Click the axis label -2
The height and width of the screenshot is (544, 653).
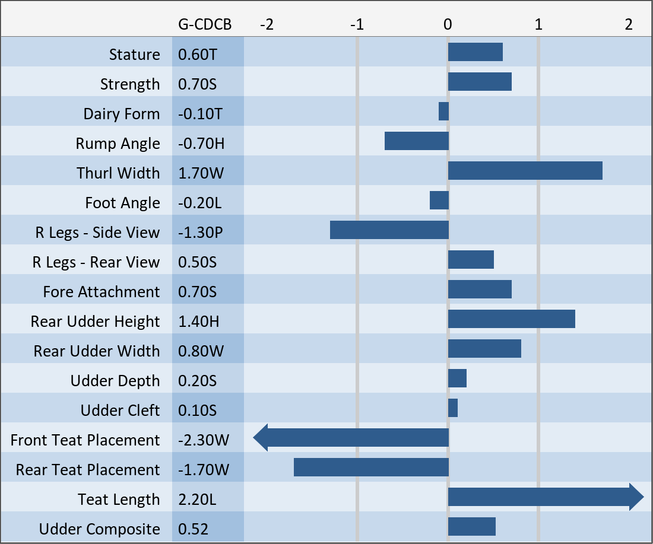point(267,24)
